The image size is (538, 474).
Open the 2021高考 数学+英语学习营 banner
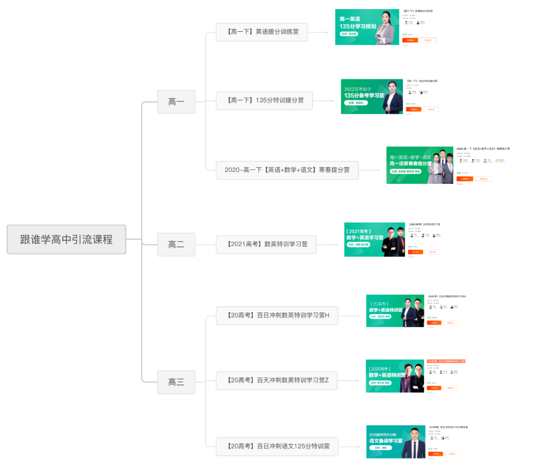[374, 239]
